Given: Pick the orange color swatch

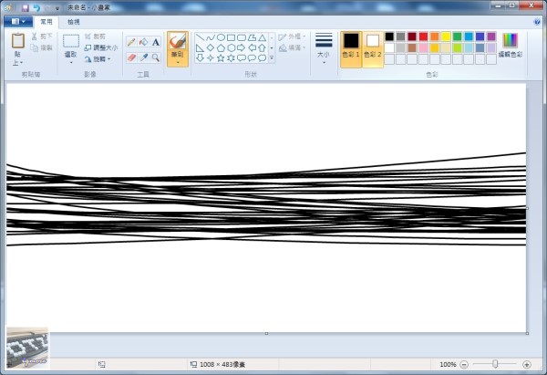Looking at the screenshot, I should (x=435, y=36).
